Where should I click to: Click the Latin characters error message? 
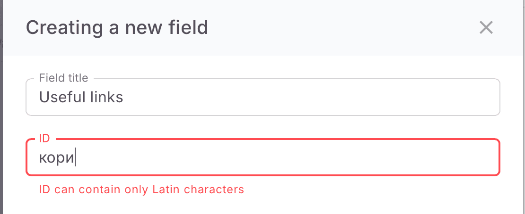click(x=141, y=189)
